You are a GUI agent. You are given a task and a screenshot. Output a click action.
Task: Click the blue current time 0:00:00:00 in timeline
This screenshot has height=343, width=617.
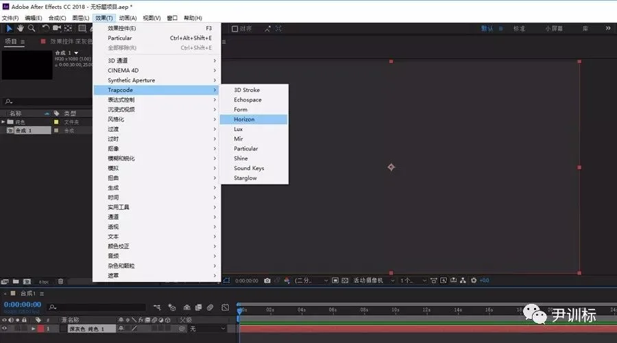coord(23,305)
